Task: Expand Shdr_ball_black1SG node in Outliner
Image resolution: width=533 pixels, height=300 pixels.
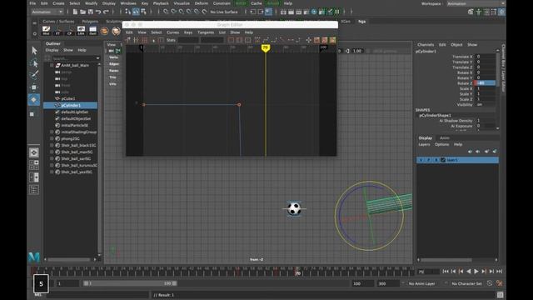Action: (52, 145)
